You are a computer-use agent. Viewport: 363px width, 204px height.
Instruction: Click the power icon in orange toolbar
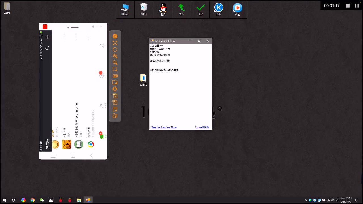pyautogui.click(x=115, y=36)
